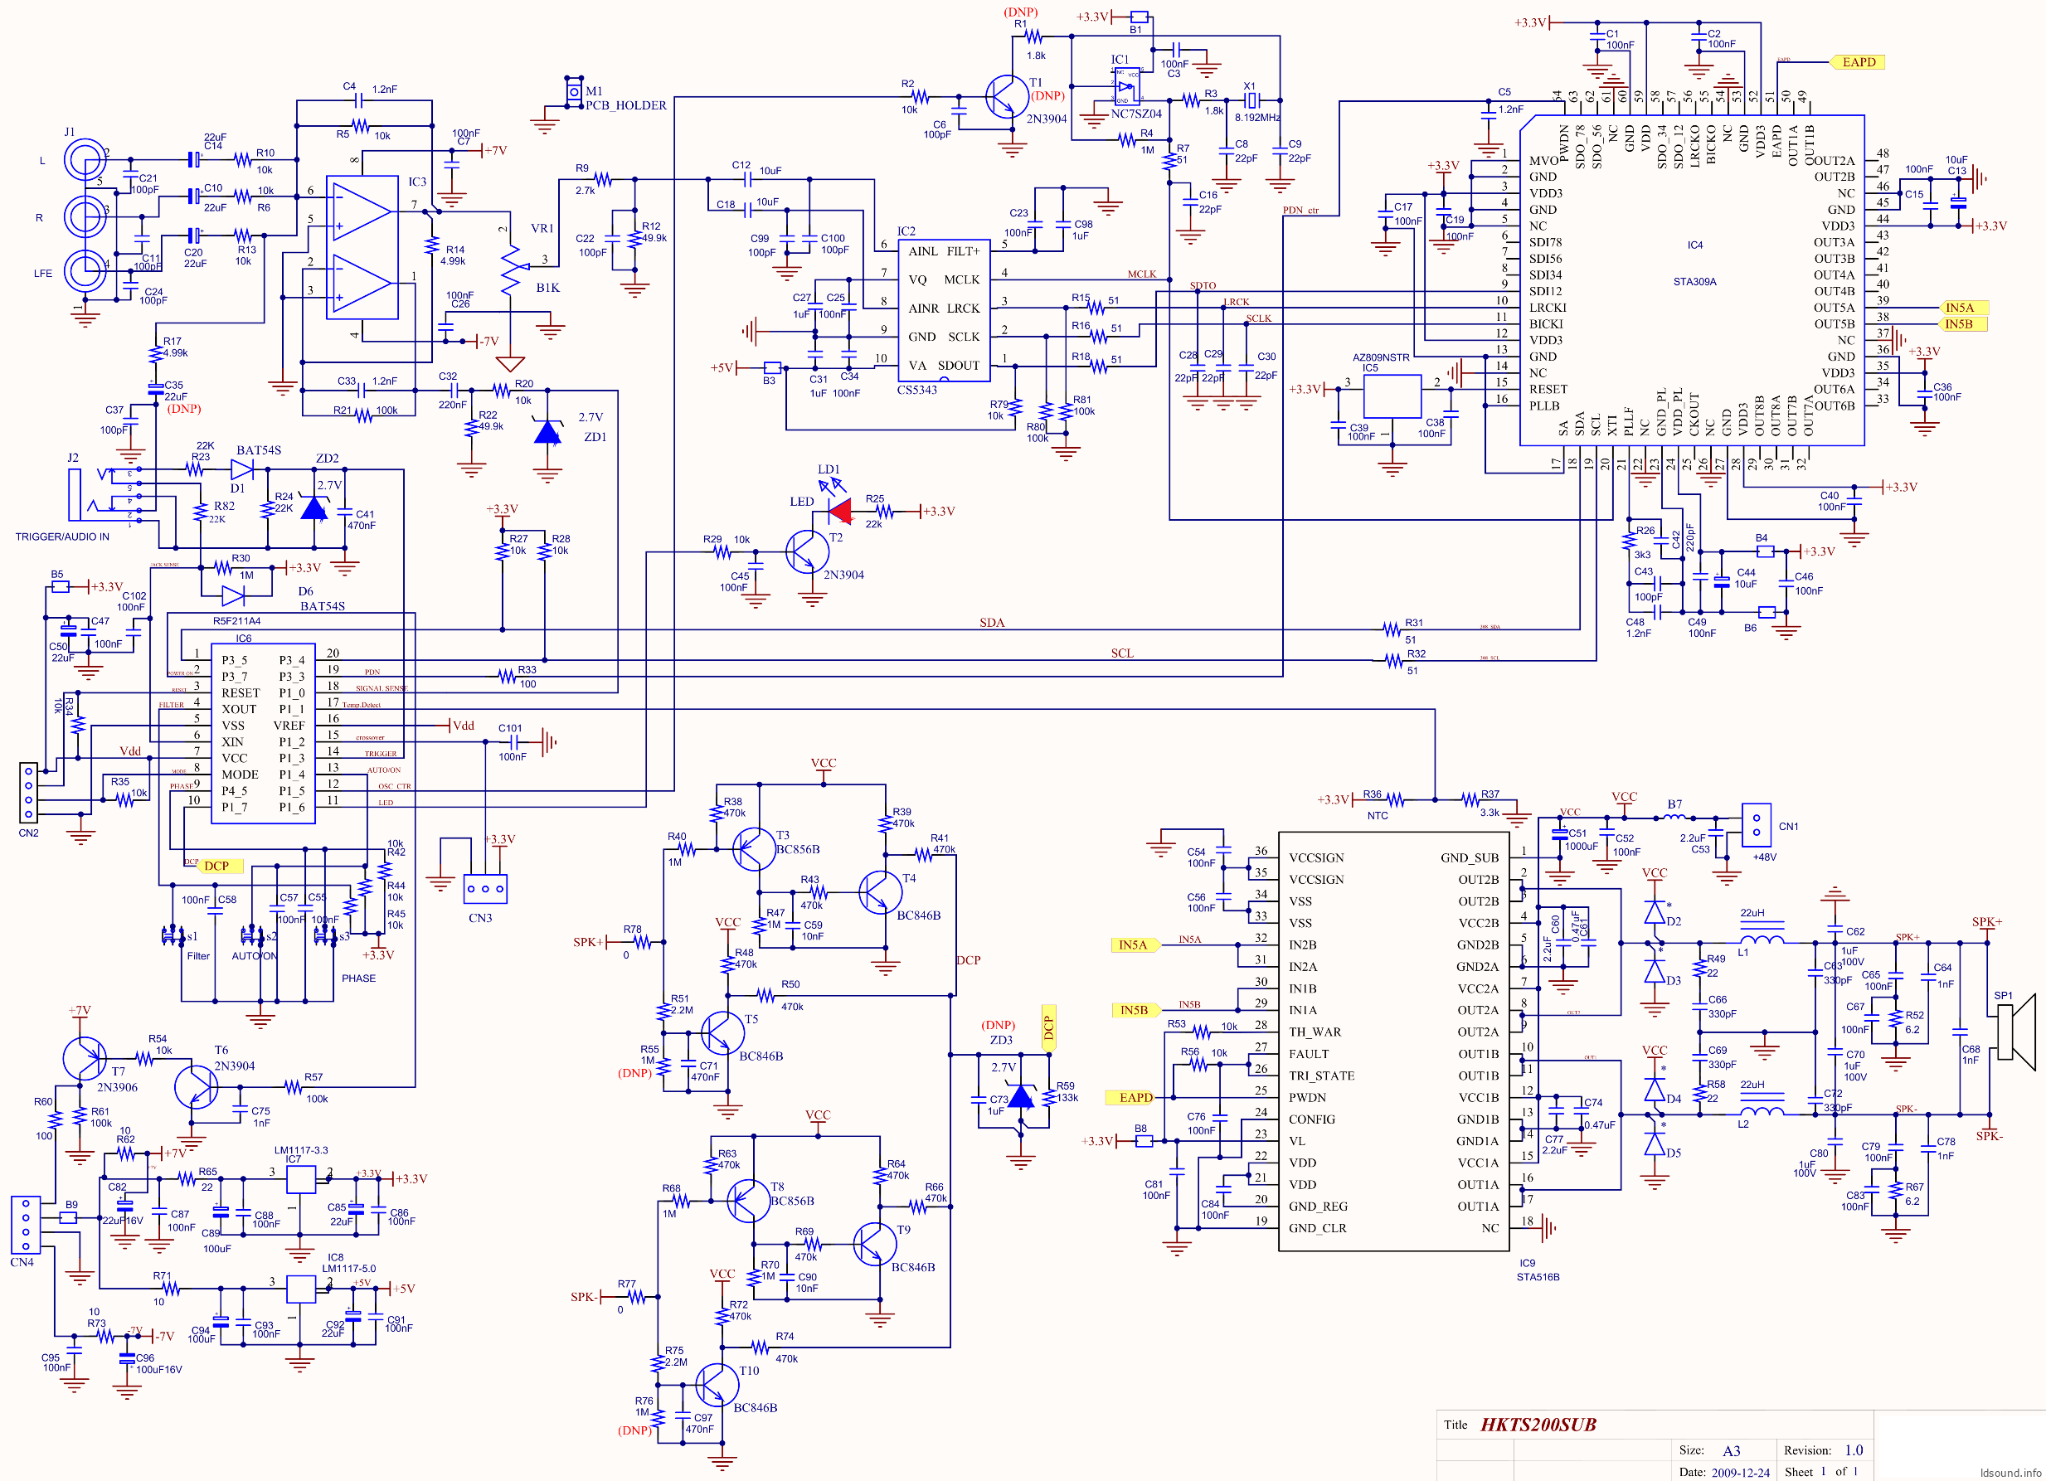2046x1481 pixels.
Task: Click the M1 PCB_HOLDER symbol
Action: 574,92
